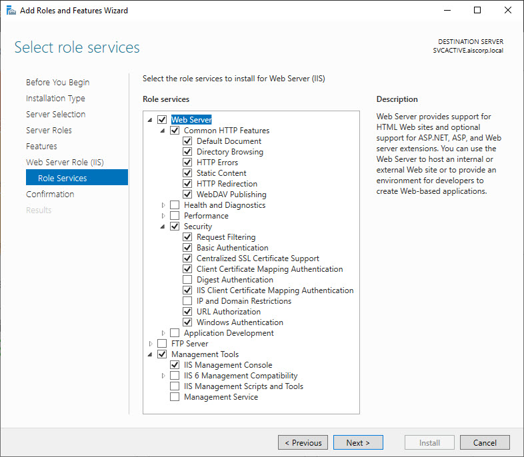Cancel the wizard
This screenshot has height=457, width=524.
coord(485,442)
